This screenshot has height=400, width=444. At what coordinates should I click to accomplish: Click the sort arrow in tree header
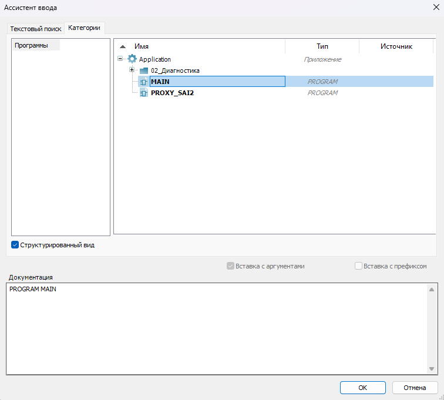click(123, 46)
